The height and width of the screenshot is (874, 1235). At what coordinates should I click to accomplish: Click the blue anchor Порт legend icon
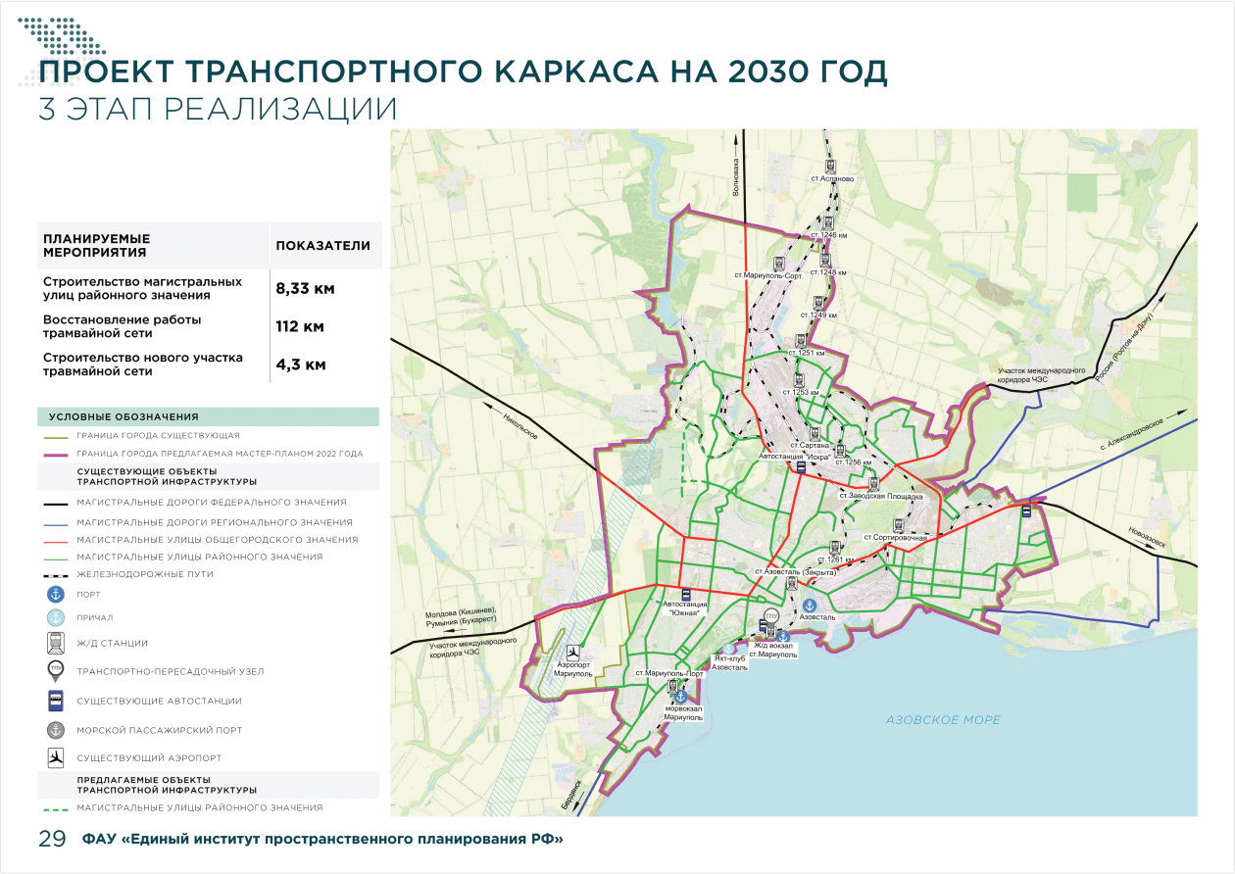57,594
